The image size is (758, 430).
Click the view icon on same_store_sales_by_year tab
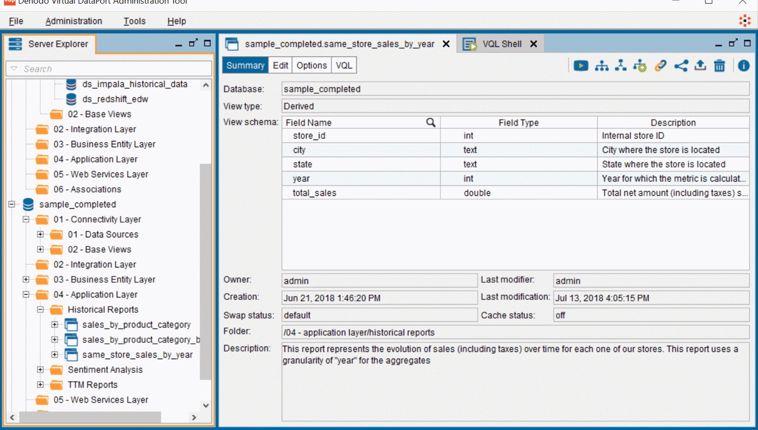[232, 44]
